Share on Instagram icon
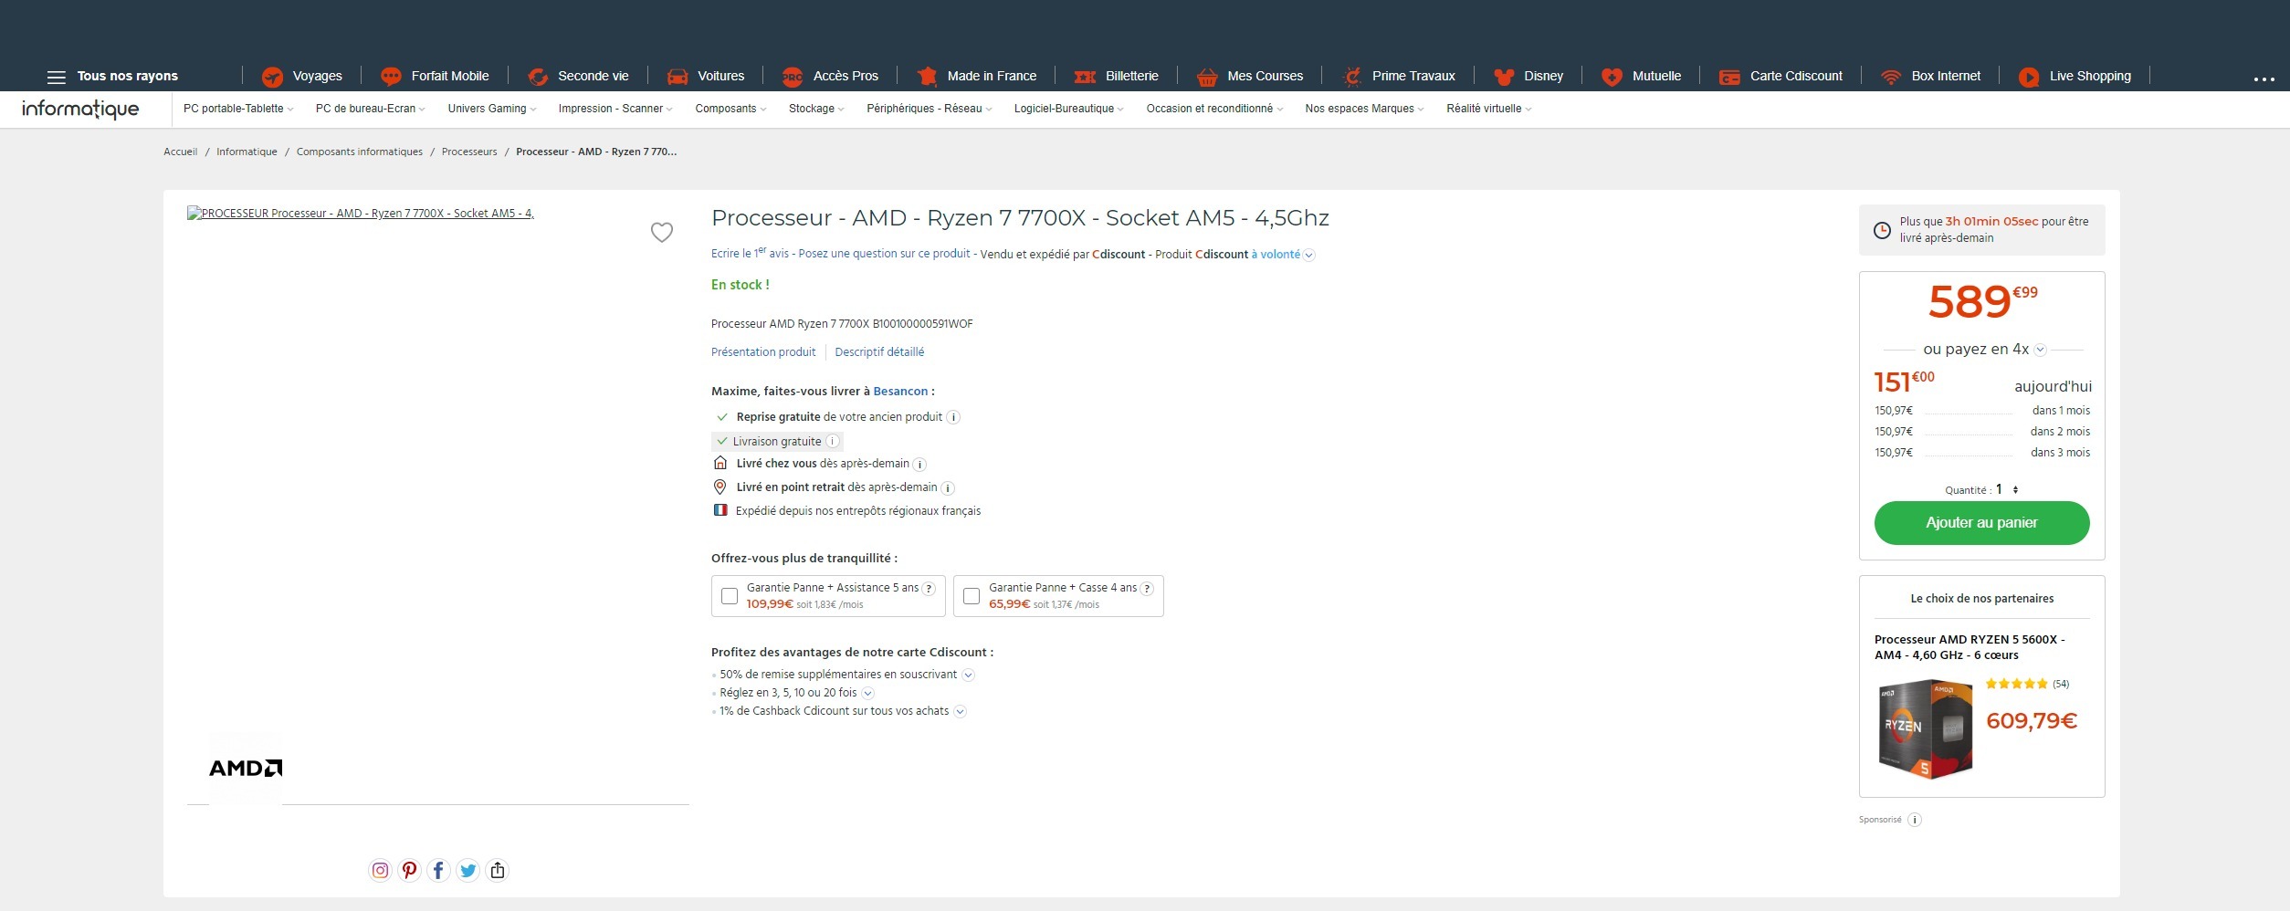This screenshot has width=2290, height=911. [x=380, y=871]
